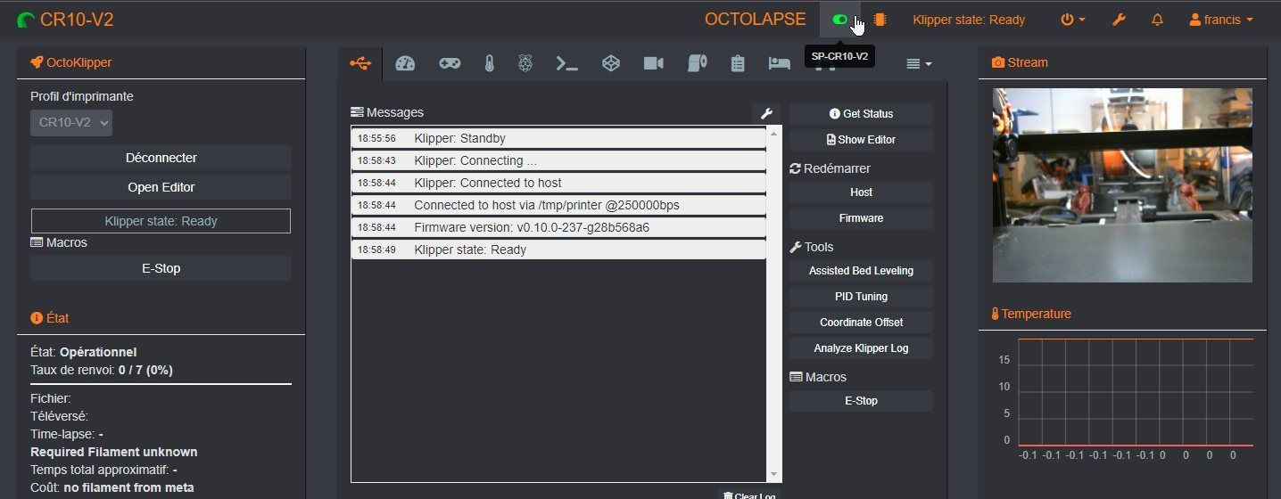The width and height of the screenshot is (1281, 499).
Task: Open the thermometer Temperature tab
Action: pos(489,63)
